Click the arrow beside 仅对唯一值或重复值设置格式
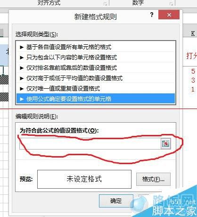Viewport: 197px width, 217px height. (22, 89)
